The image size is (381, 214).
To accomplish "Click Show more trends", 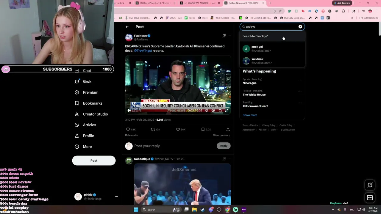I will click(250, 115).
